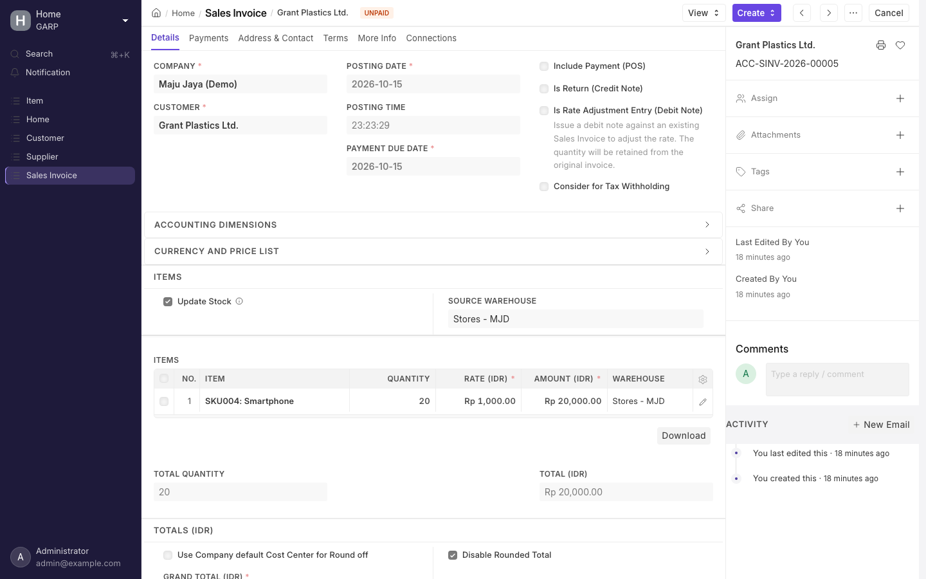This screenshot has height=579, width=926.
Task: Expand Currency and Price List section
Action: 433,252
